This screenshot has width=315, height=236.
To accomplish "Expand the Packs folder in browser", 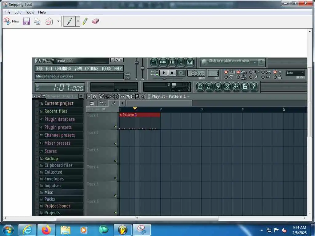I will [61, 199].
